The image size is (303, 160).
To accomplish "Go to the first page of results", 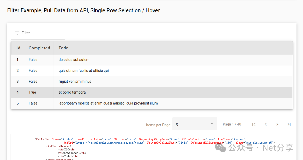I will click(254, 125).
